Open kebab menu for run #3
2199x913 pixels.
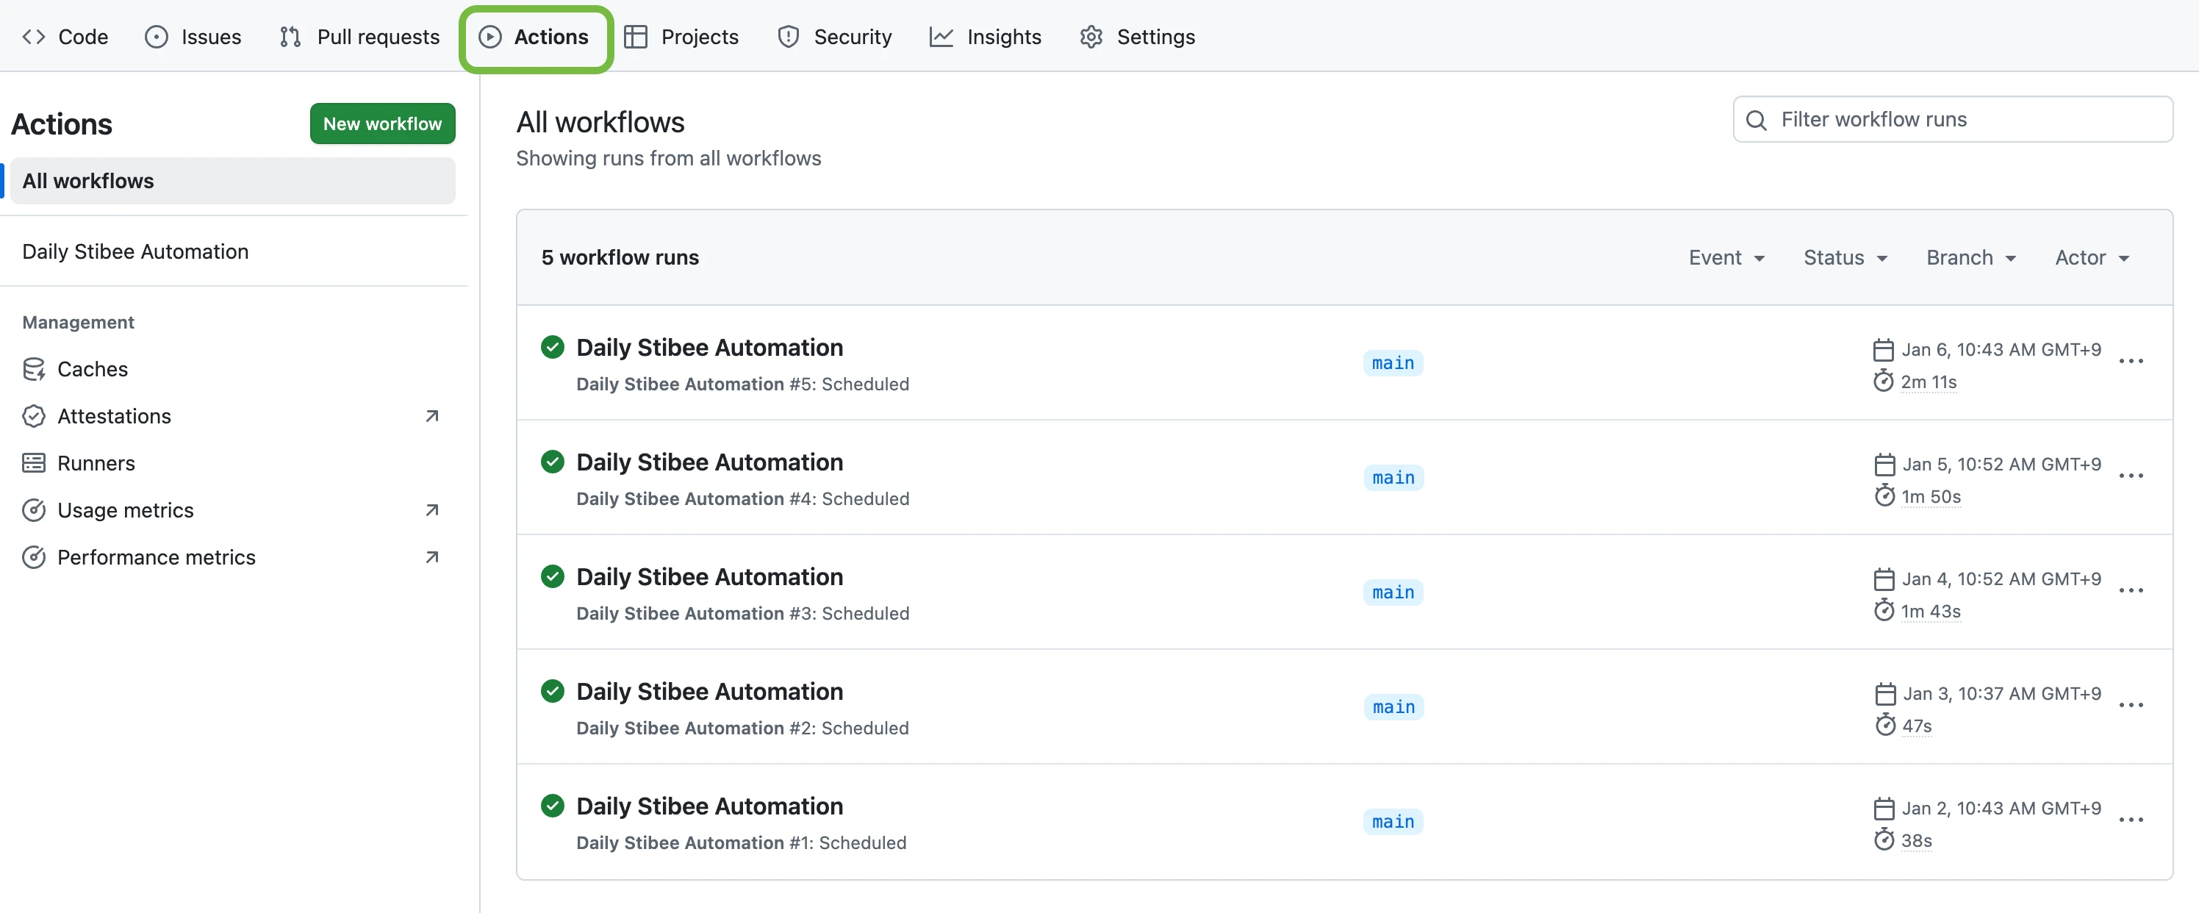tap(2131, 591)
